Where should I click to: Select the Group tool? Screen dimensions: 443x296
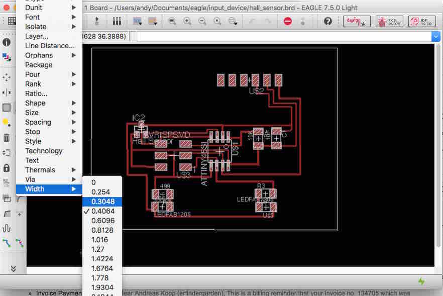[x=7, y=108]
